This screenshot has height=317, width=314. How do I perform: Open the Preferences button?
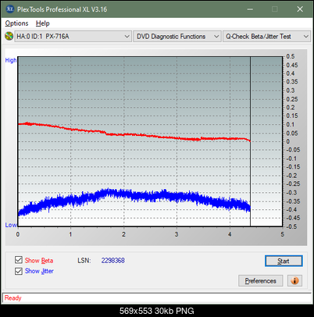pyautogui.click(x=260, y=281)
